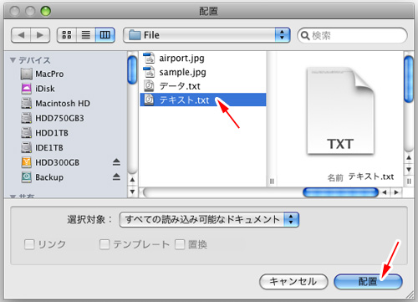This screenshot has width=418, height=302.
Task: Click sidebar scroll down arrow
Action: click(132, 192)
